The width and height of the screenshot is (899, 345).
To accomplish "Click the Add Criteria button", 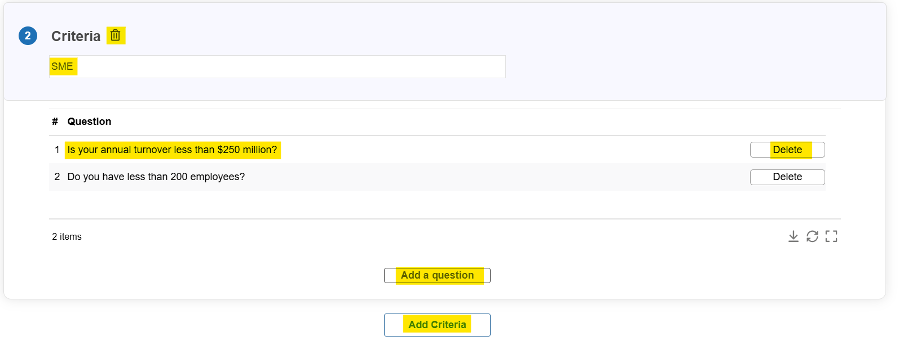I will click(x=437, y=325).
